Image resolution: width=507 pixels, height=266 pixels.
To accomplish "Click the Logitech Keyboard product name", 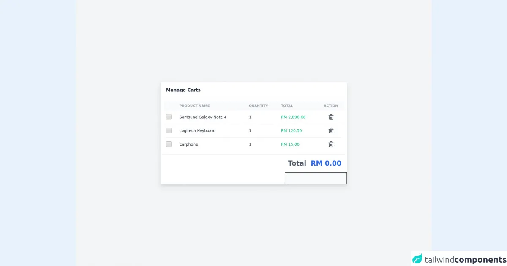I will pyautogui.click(x=197, y=131).
